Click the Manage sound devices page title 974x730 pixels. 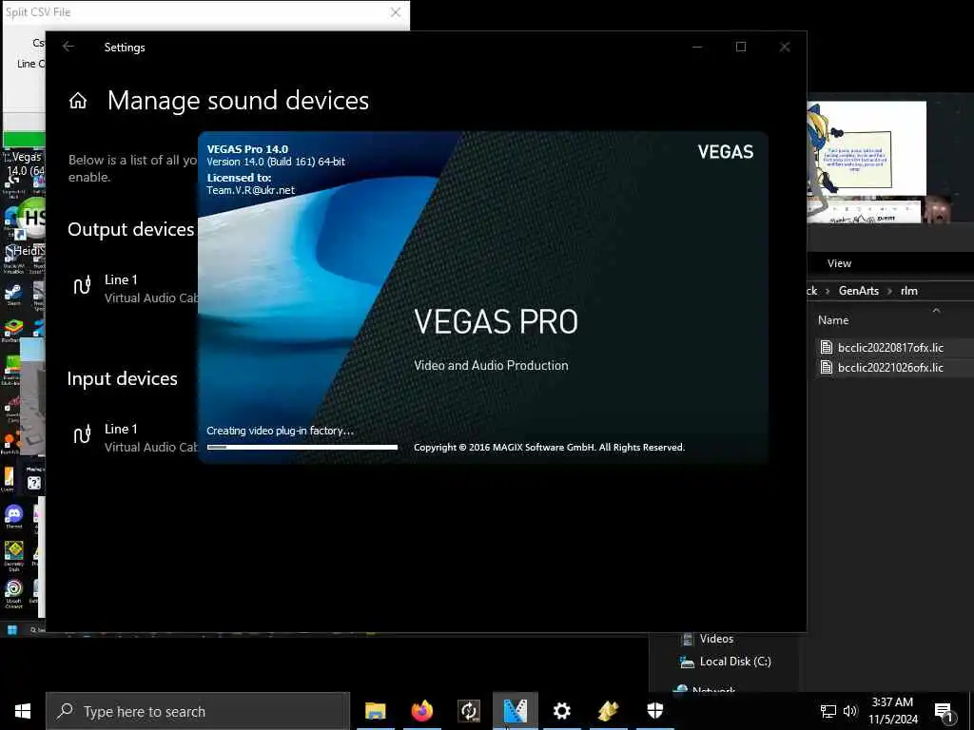coord(238,101)
